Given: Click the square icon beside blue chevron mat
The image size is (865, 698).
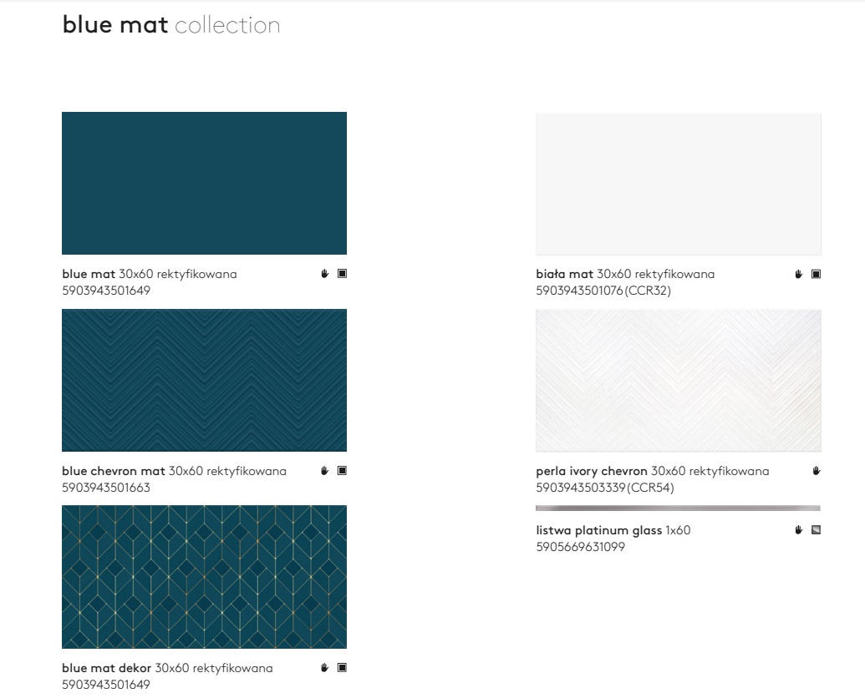Looking at the screenshot, I should tap(342, 471).
